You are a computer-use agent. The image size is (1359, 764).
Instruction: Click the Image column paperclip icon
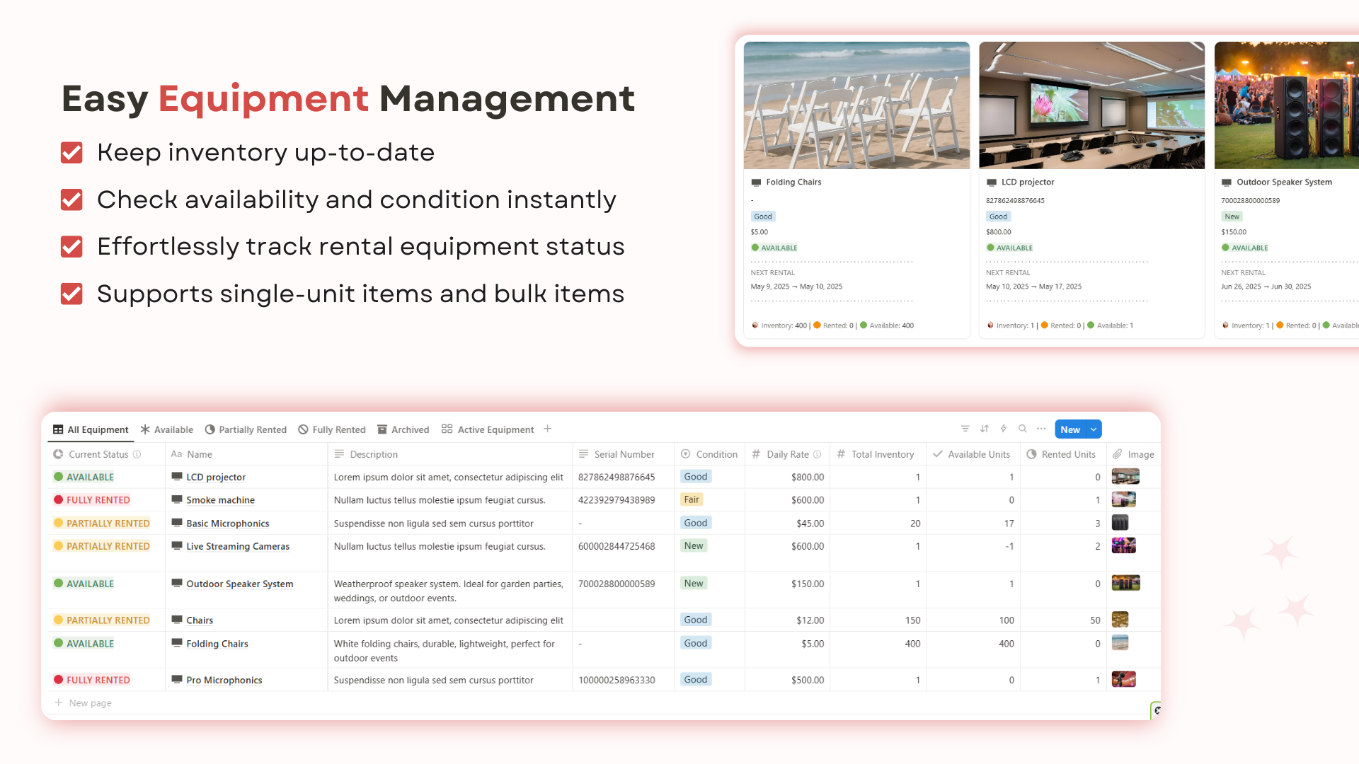[x=1117, y=454]
